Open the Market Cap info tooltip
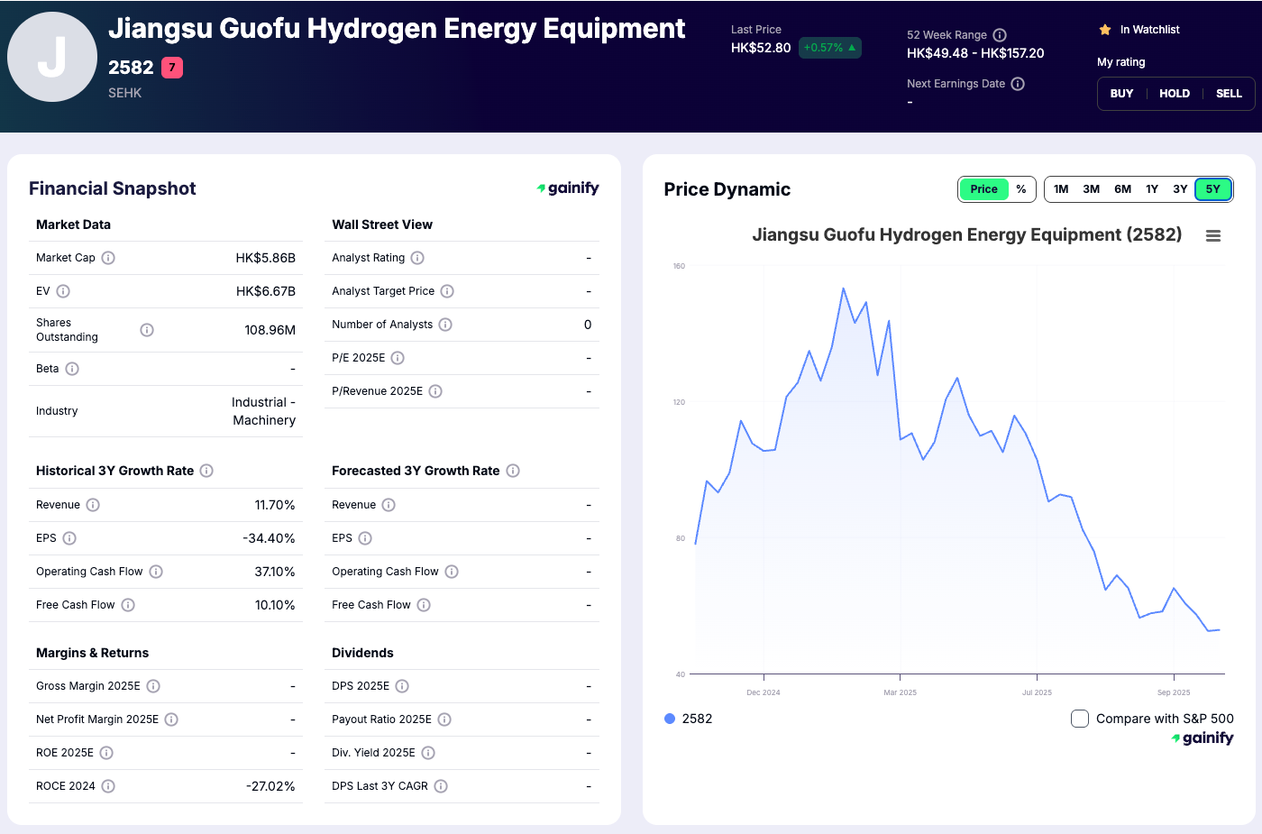The height and width of the screenshot is (834, 1262). (x=108, y=257)
